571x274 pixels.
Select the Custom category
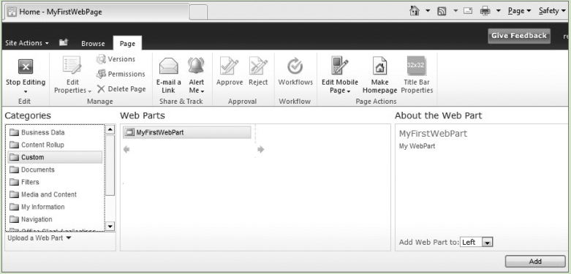(56, 157)
